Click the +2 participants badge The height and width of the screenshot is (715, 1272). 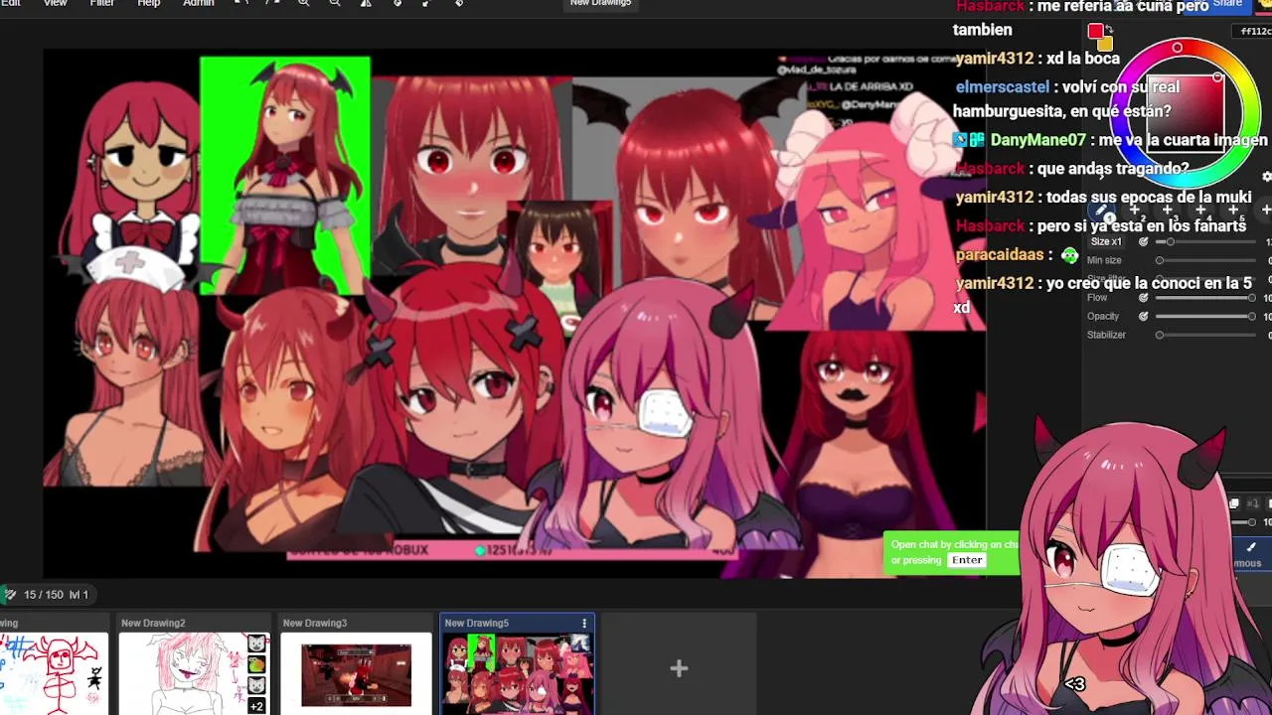[257, 706]
